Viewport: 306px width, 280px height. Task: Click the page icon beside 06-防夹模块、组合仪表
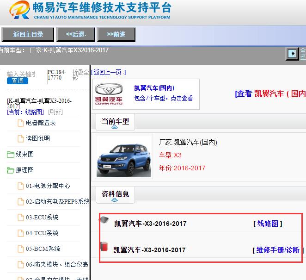21,265
